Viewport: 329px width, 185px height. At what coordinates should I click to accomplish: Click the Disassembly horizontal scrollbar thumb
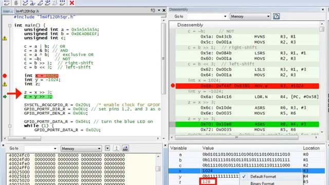(236, 138)
